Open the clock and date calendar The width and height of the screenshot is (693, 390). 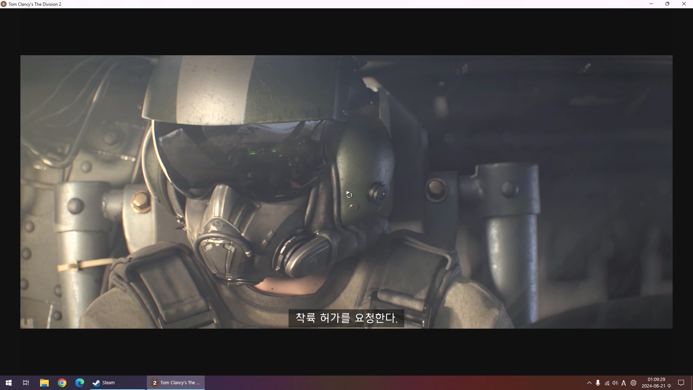pos(656,383)
